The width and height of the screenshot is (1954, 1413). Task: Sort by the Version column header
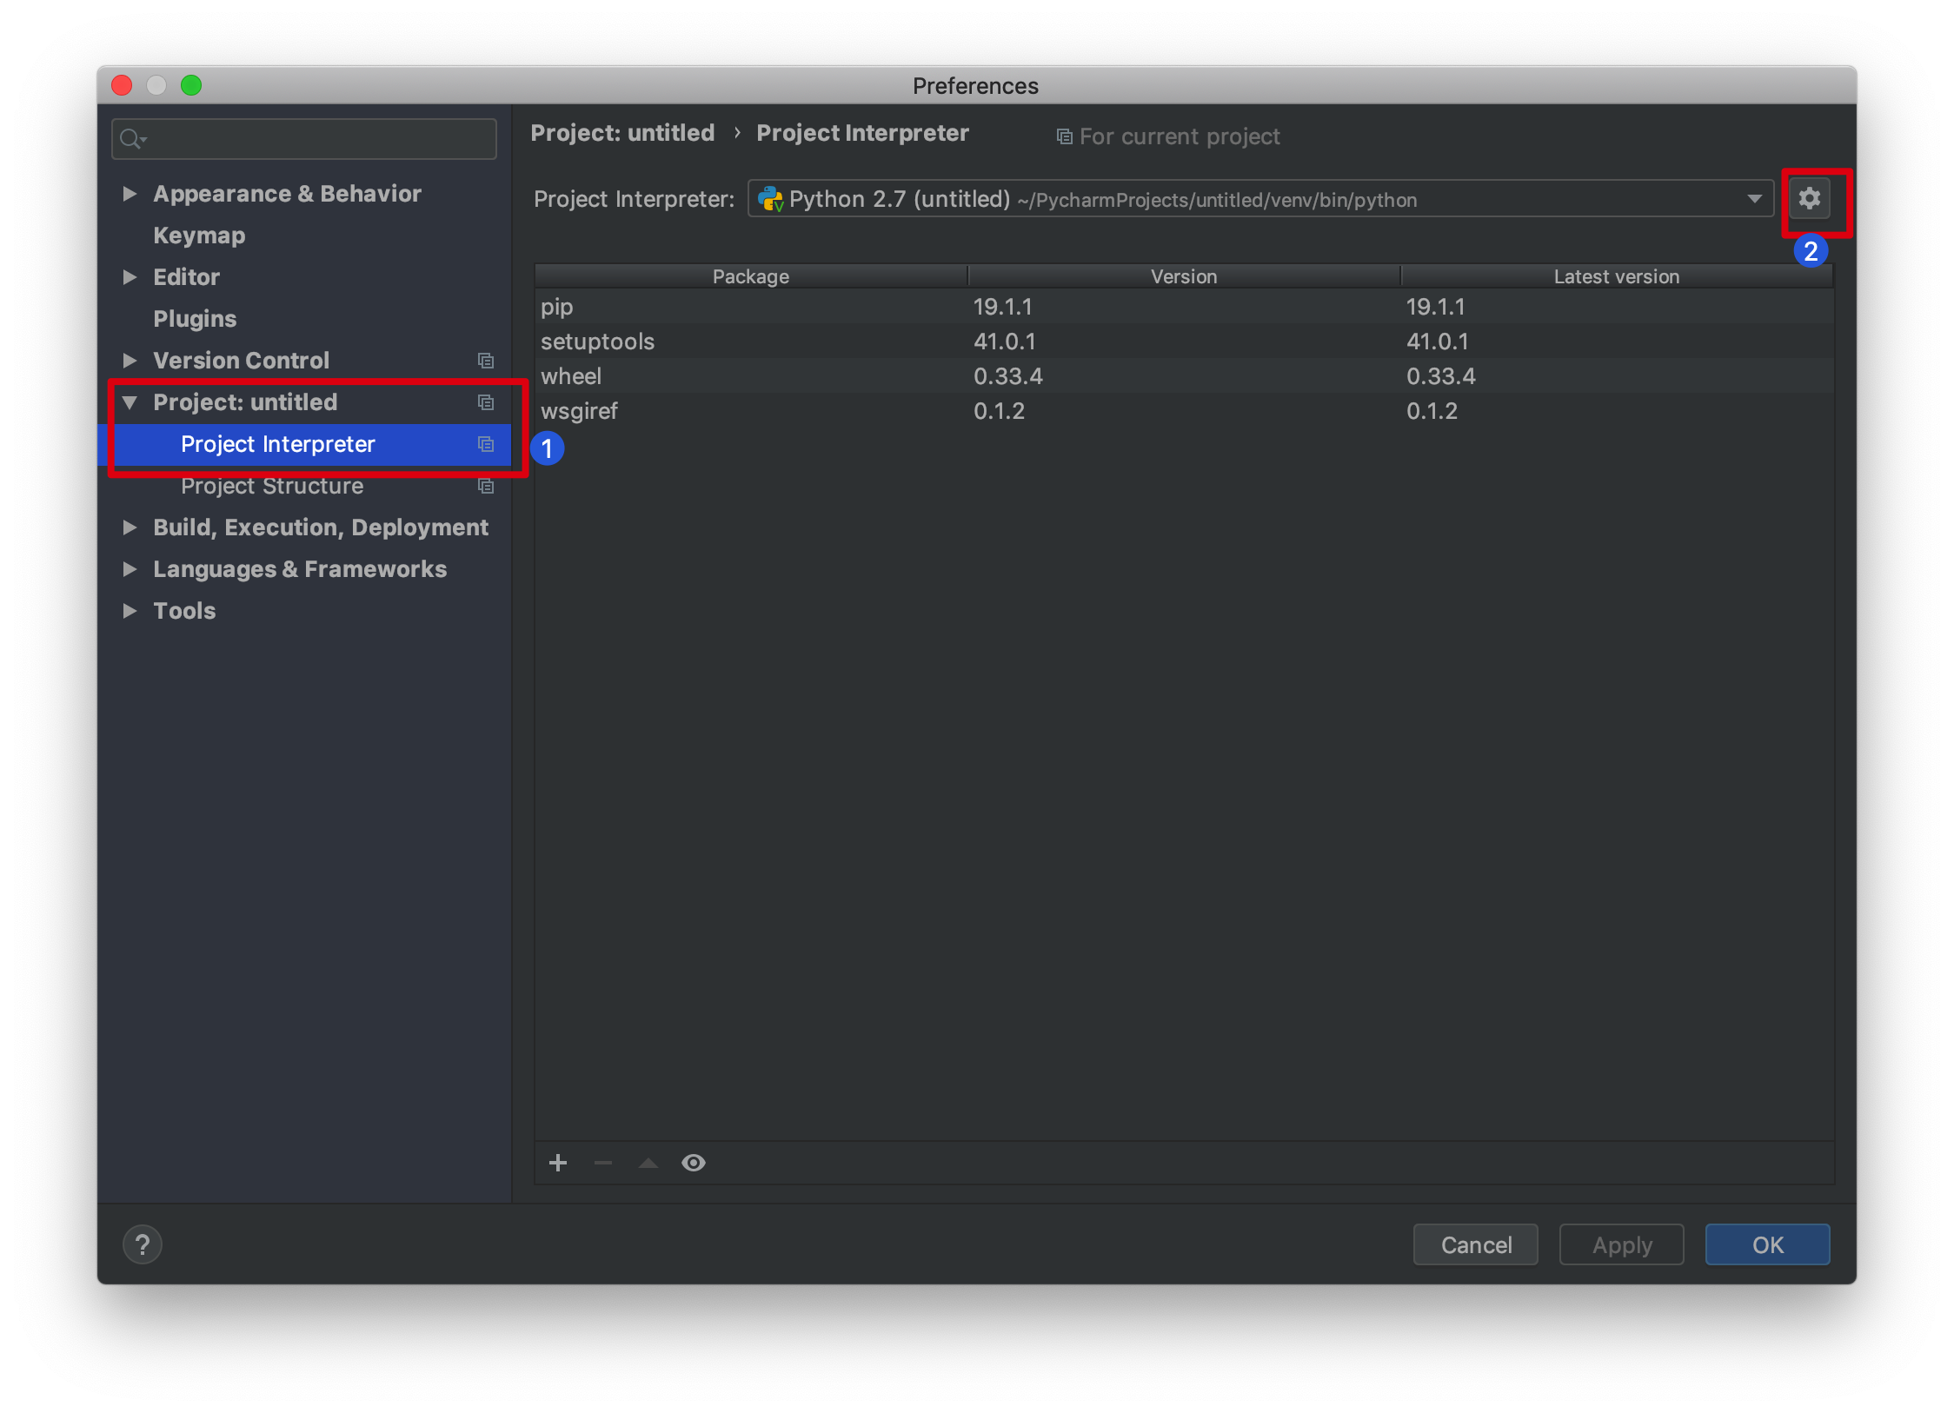1184,276
